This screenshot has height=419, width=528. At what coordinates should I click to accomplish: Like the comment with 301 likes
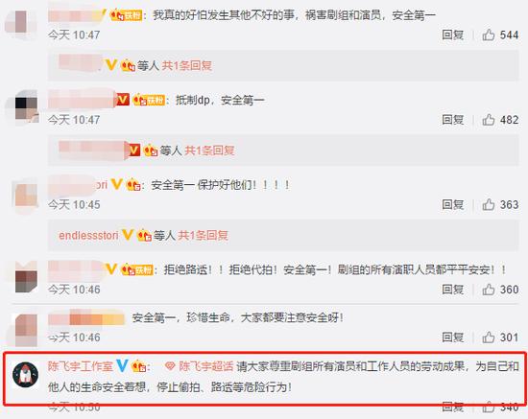(x=489, y=338)
